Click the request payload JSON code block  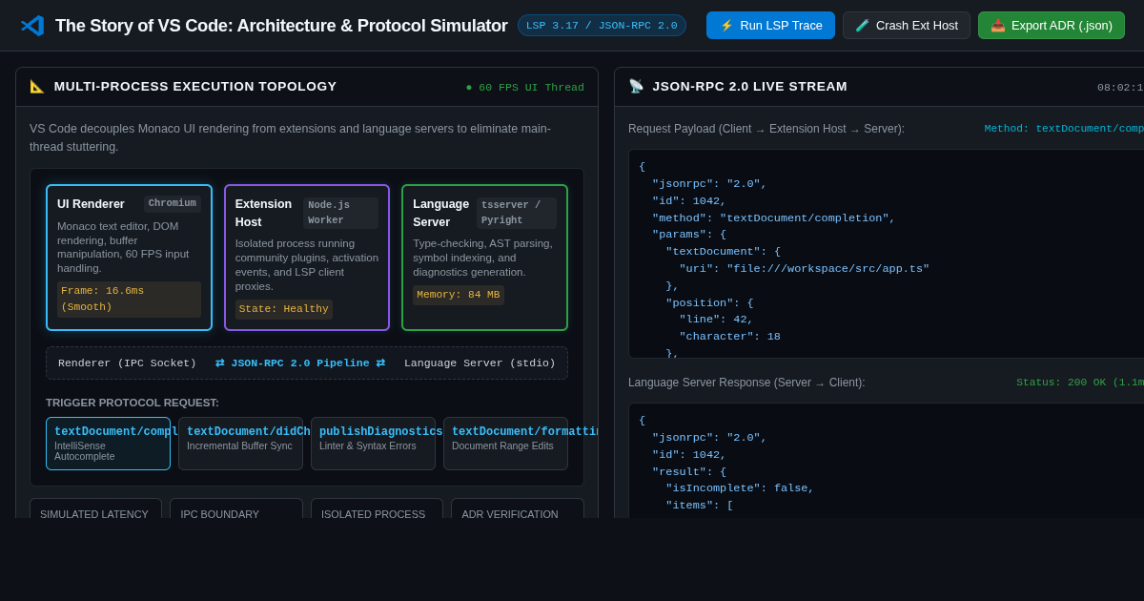pyautogui.click(x=886, y=254)
